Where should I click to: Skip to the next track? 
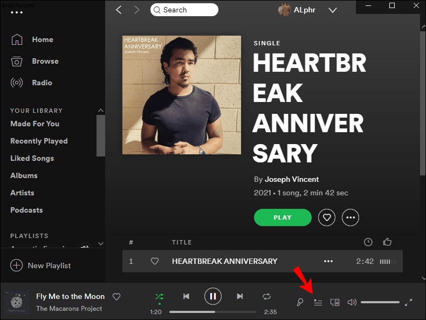click(x=239, y=296)
